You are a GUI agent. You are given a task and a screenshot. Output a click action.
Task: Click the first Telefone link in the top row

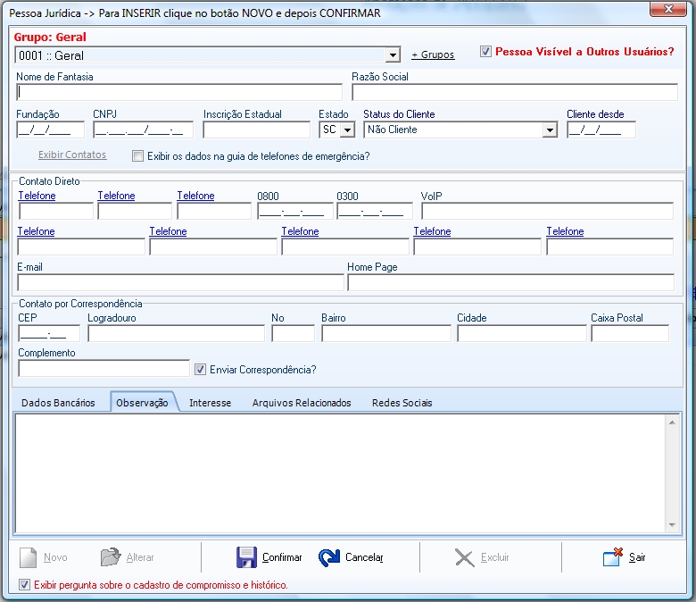[37, 196]
